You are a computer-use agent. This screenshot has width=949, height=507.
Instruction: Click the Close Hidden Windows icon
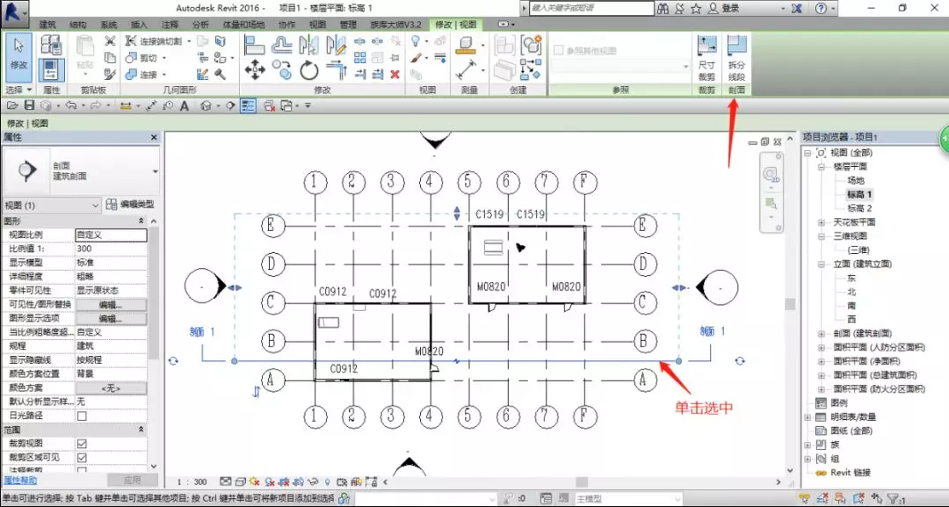[x=270, y=106]
